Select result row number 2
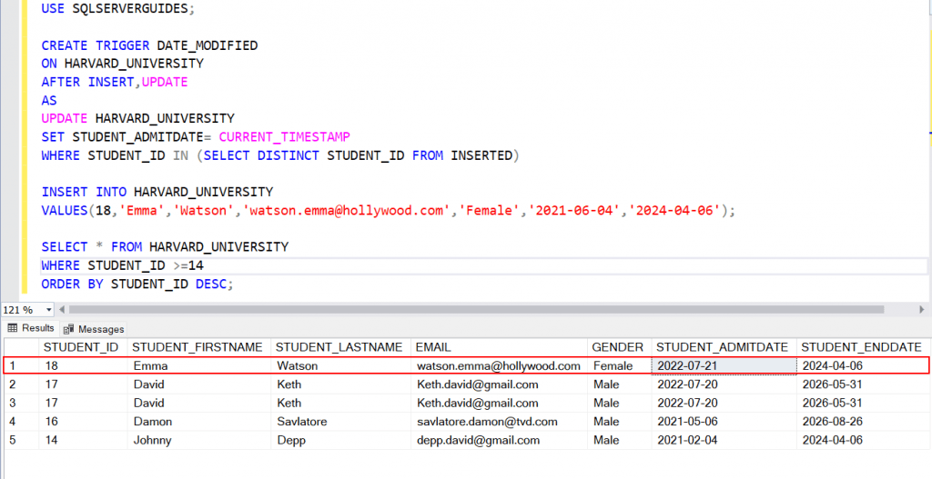The width and height of the screenshot is (932, 479). (x=22, y=384)
